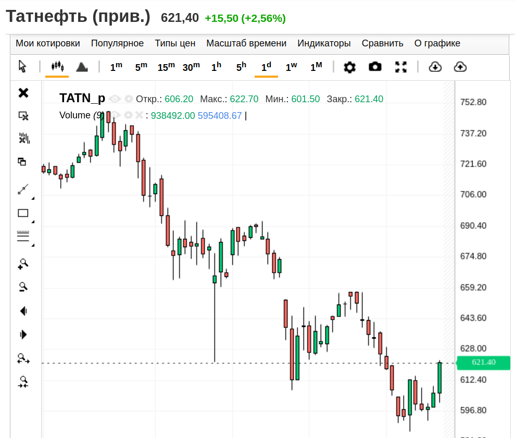The image size is (516, 438).
Task: Click the 621.40 current price label
Action: (x=483, y=362)
